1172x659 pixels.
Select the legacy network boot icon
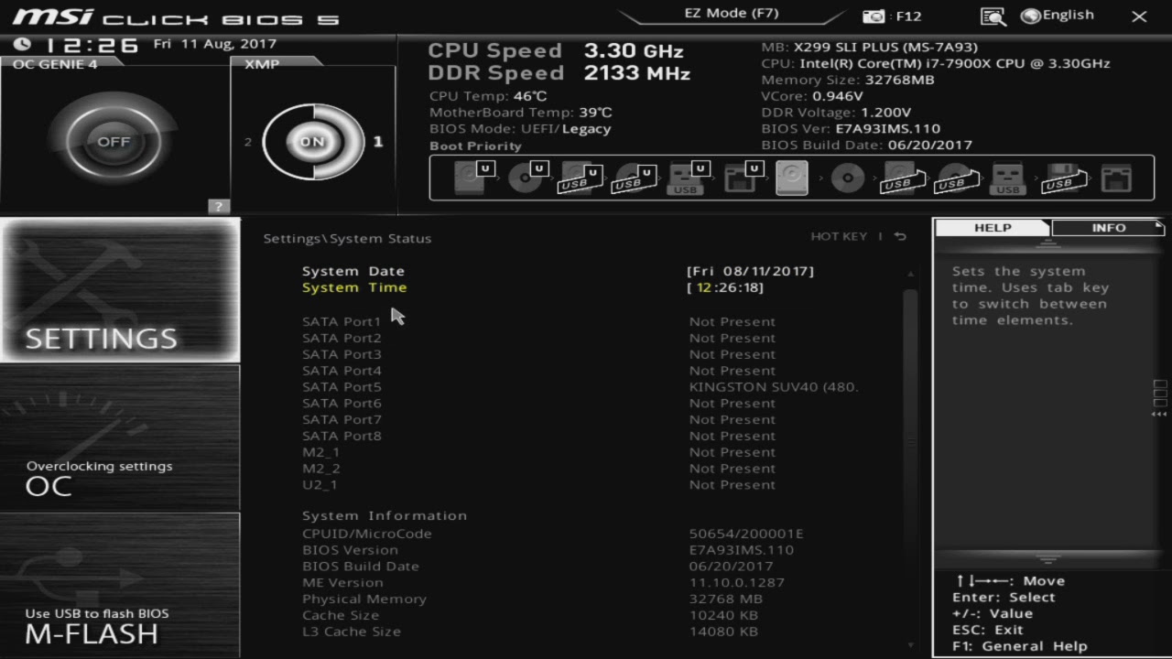[1116, 178]
